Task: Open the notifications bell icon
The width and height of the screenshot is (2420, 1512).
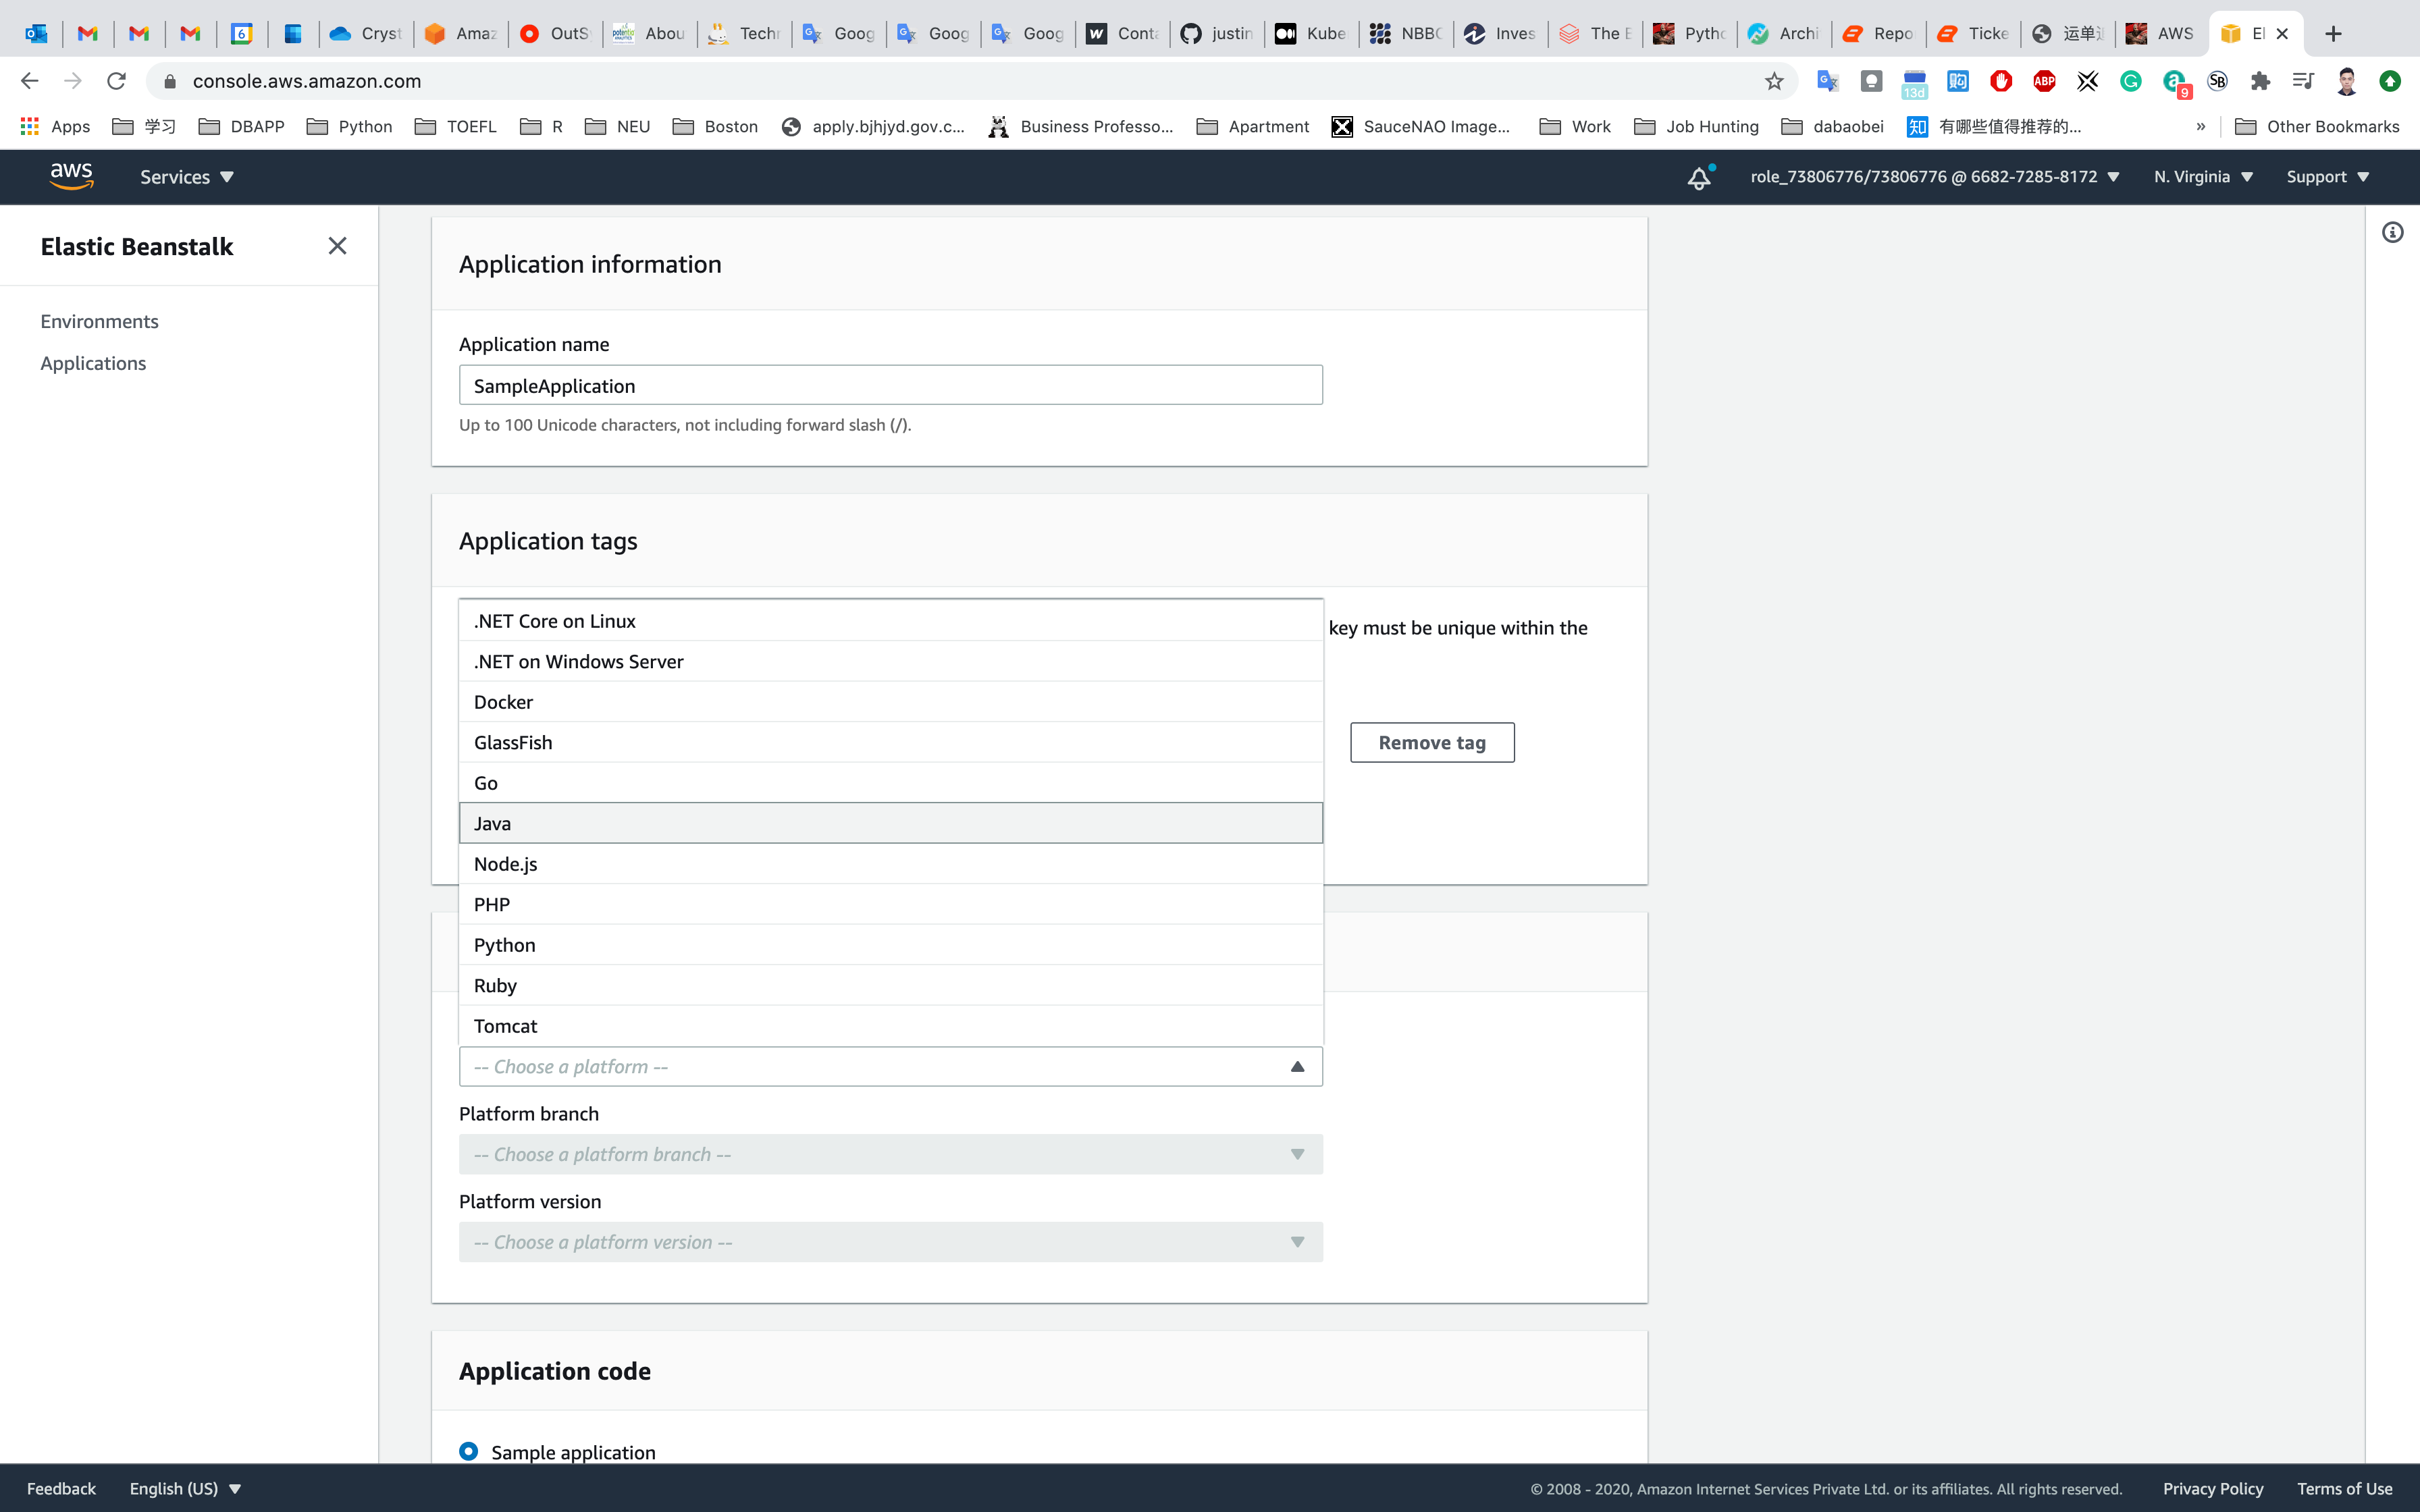Action: click(1699, 178)
